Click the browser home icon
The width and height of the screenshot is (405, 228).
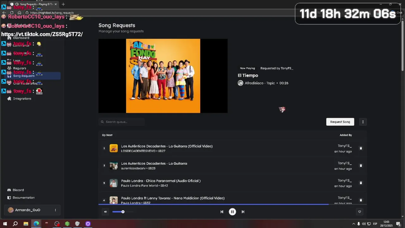click(19, 13)
